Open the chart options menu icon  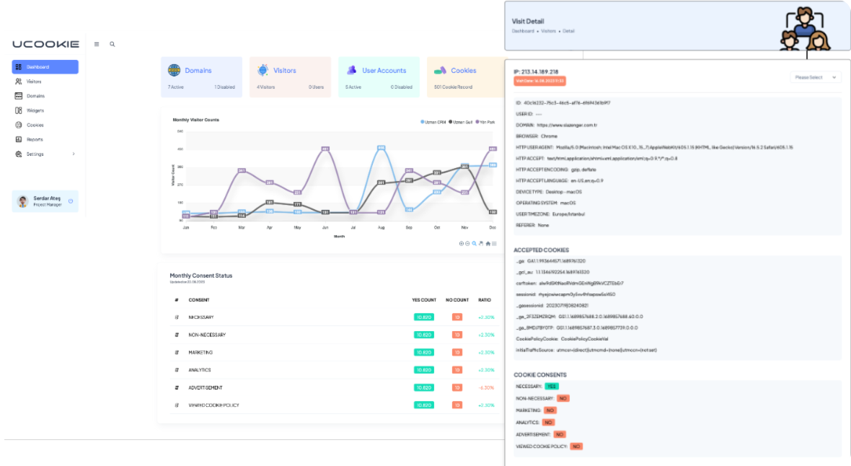coord(494,244)
